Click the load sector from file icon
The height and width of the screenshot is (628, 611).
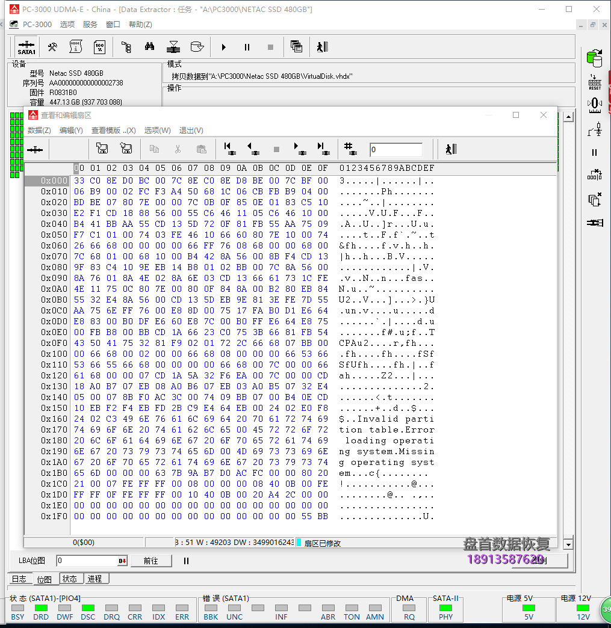126,149
